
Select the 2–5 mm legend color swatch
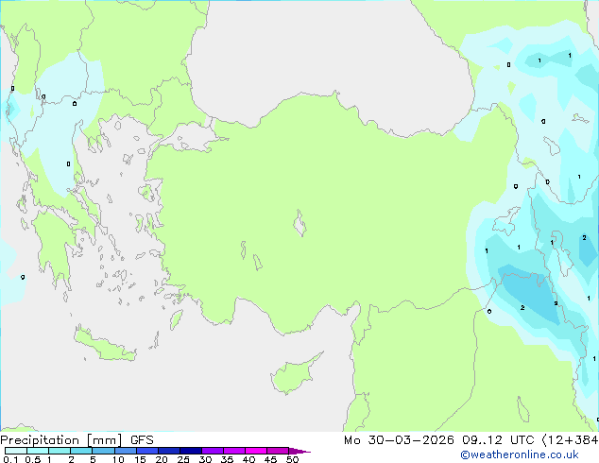tap(81, 451)
